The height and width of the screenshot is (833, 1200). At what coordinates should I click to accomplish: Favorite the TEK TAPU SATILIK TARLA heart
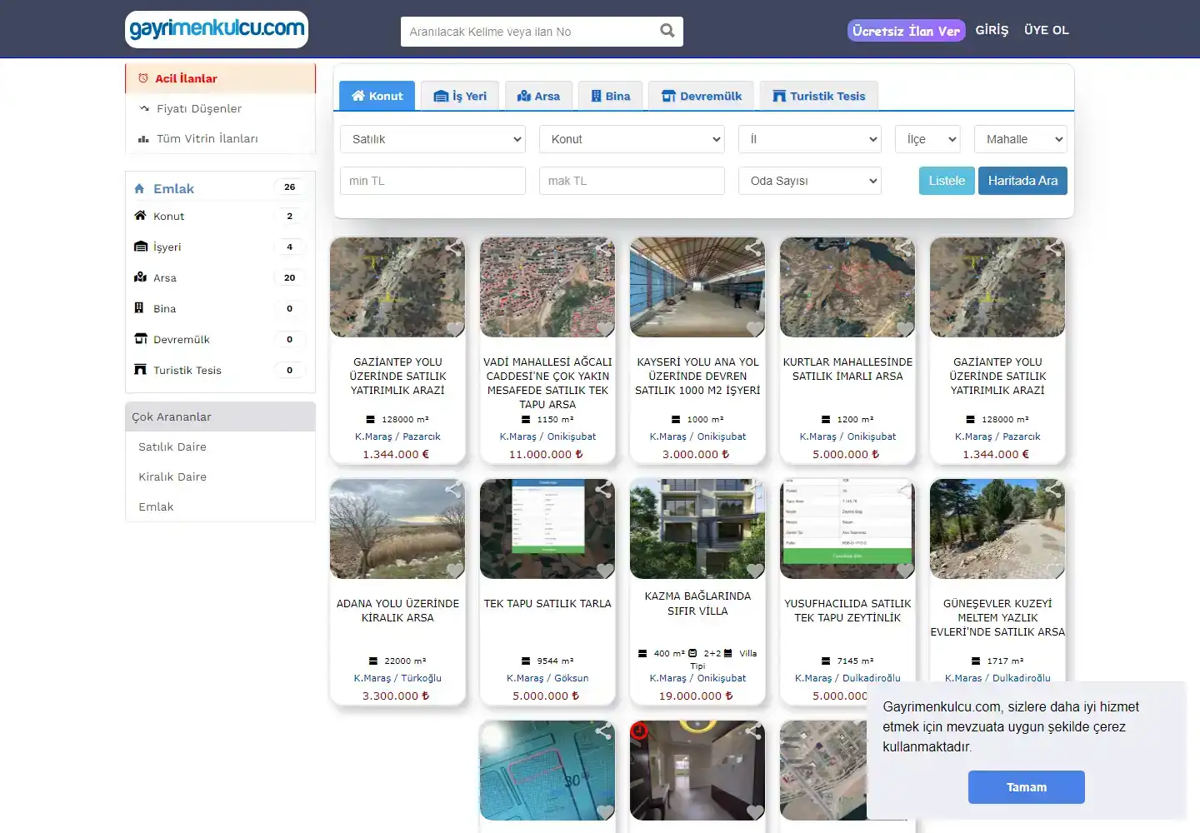coord(605,570)
